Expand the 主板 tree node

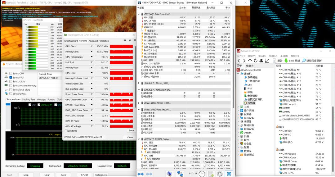[x=238, y=107]
